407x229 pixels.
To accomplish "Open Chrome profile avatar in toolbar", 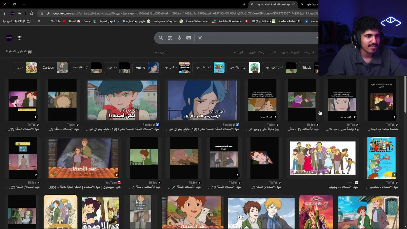I will (x=12, y=13).
